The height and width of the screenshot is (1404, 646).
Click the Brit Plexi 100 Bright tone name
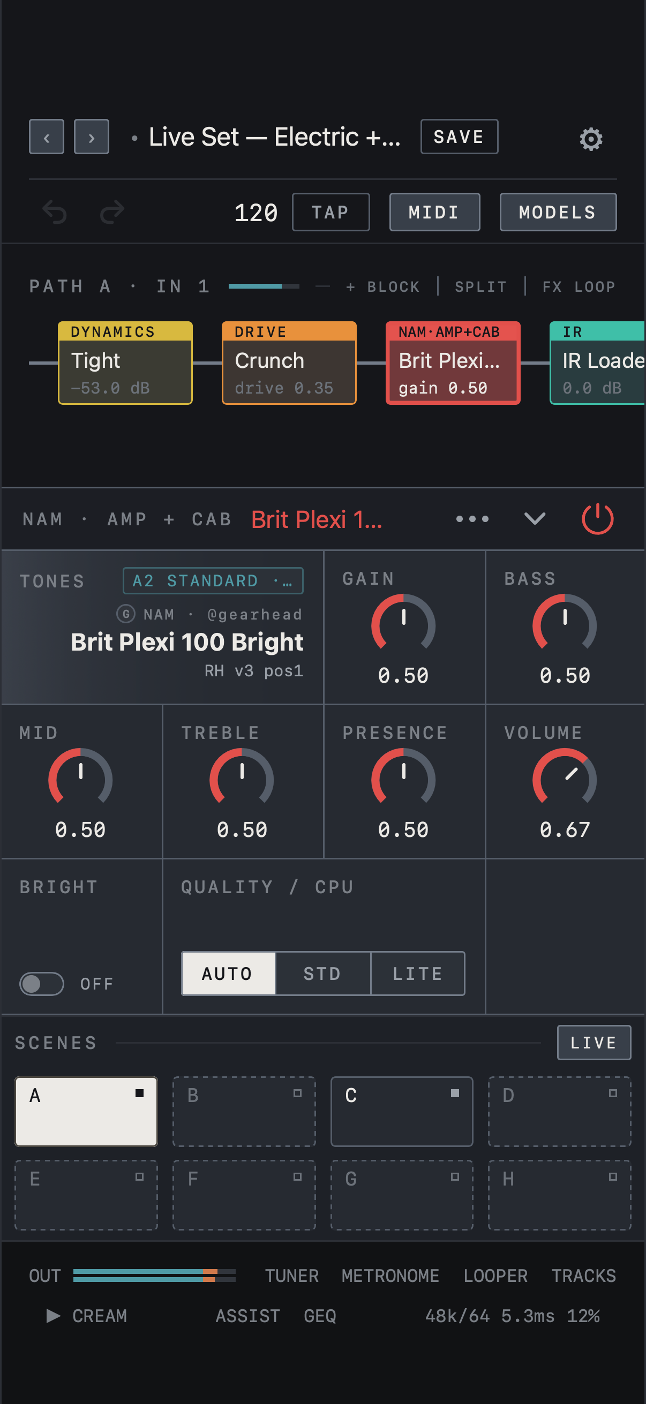187,642
